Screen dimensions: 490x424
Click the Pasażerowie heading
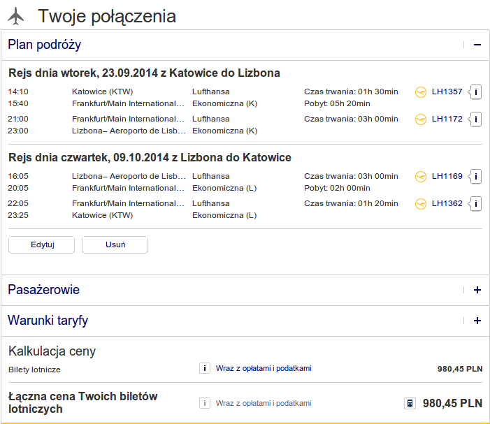coord(44,289)
